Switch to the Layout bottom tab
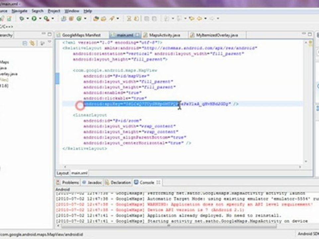 point(62,173)
